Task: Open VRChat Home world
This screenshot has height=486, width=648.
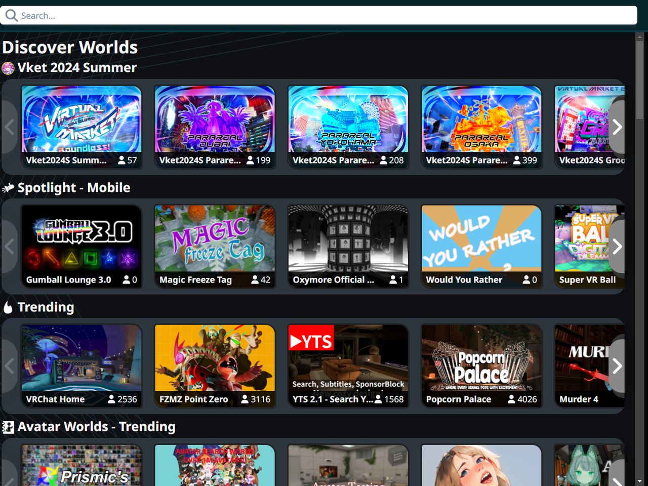Action: tap(82, 366)
